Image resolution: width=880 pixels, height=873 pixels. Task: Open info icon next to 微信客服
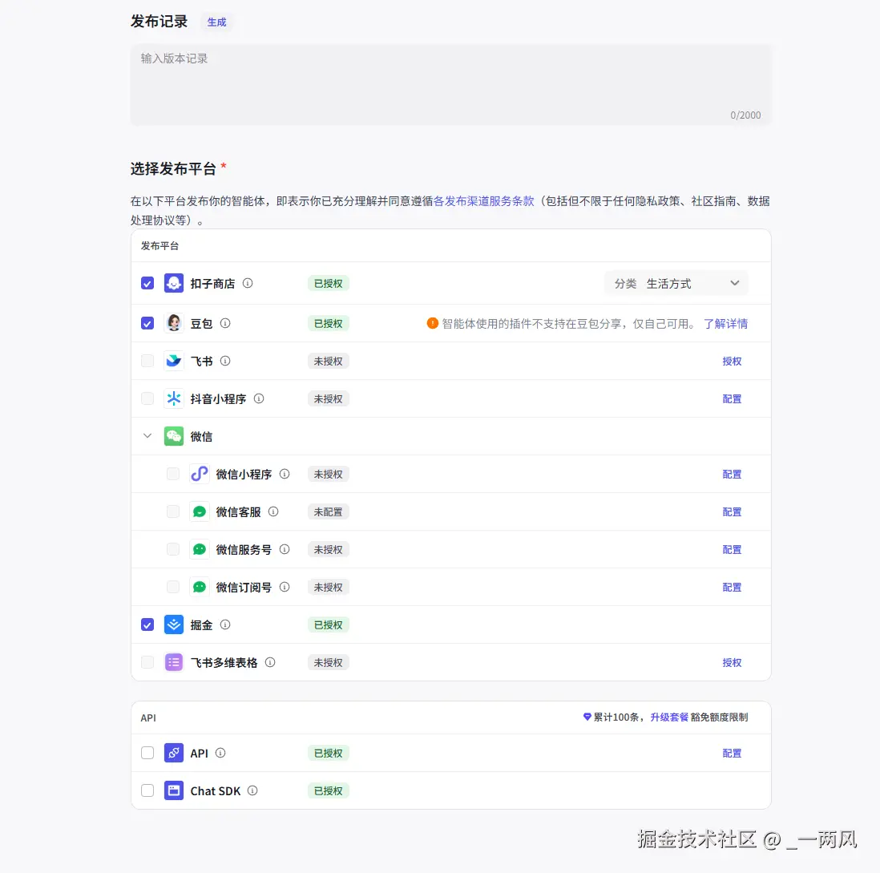[x=273, y=511]
